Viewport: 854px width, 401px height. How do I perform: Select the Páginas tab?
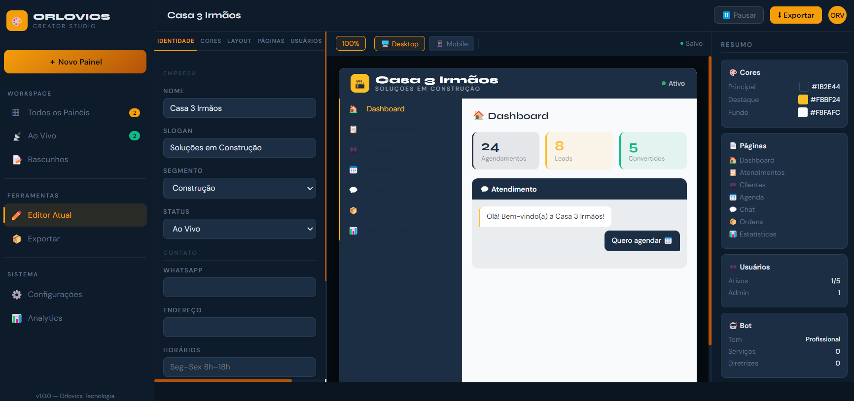(x=271, y=41)
